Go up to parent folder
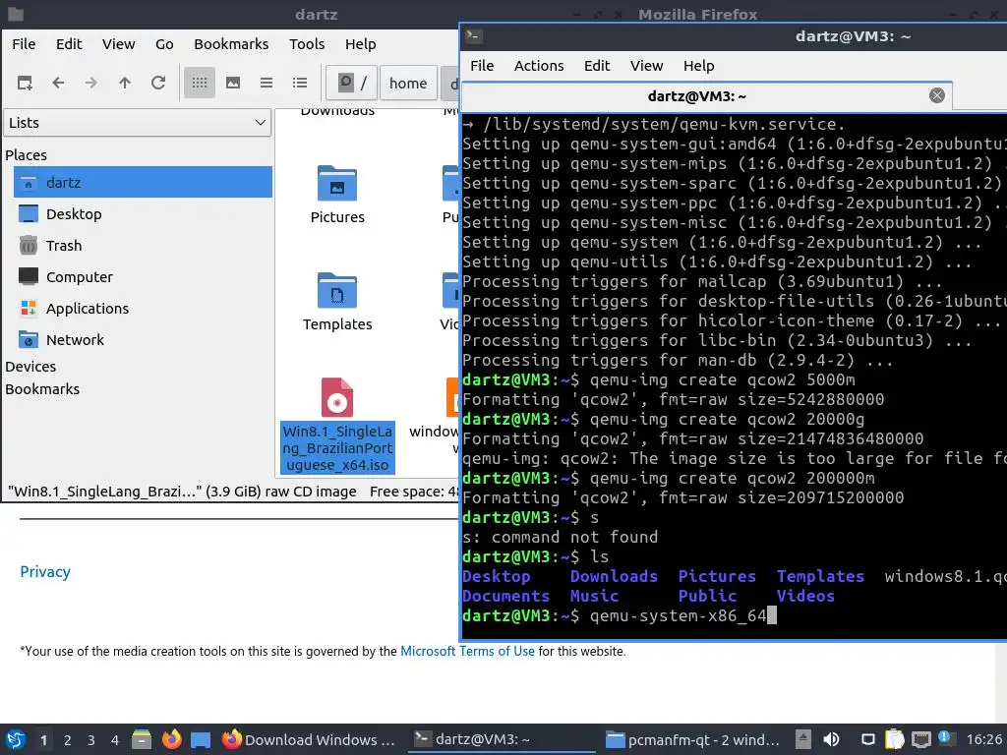Viewport: 1007px width, 755px height. tap(125, 83)
